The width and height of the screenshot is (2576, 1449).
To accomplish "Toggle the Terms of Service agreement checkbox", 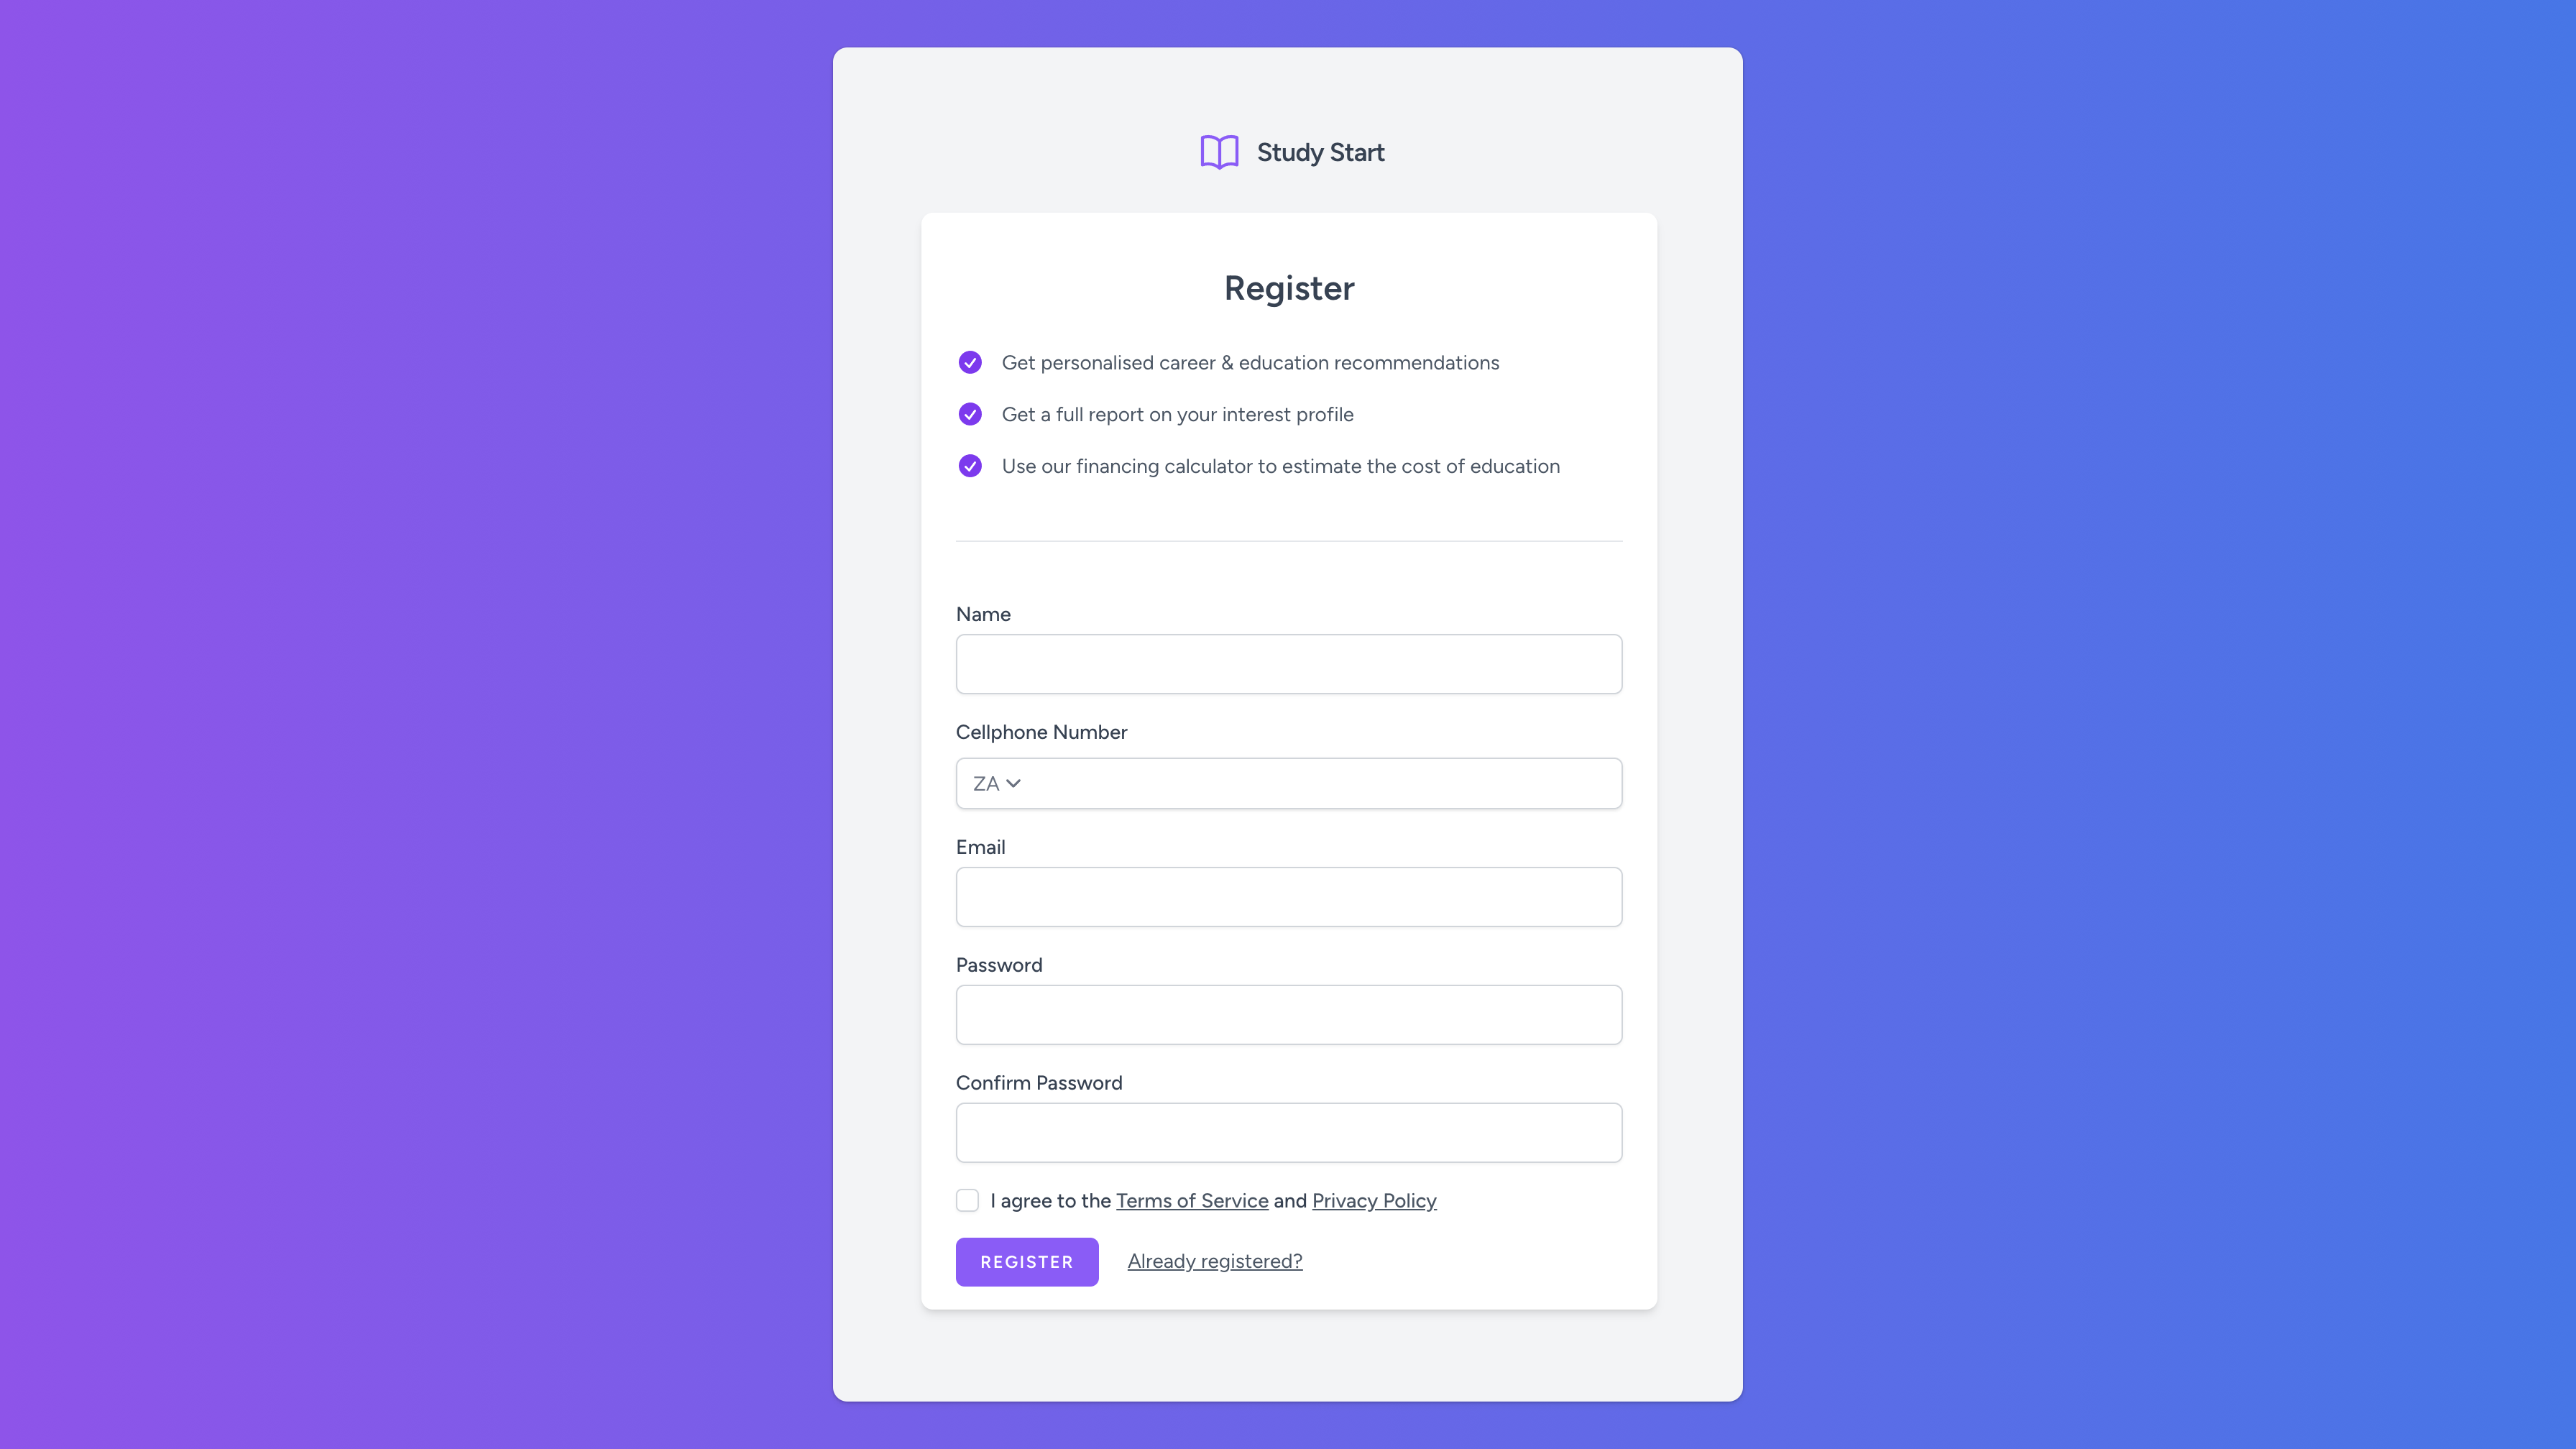I will coord(966,1200).
